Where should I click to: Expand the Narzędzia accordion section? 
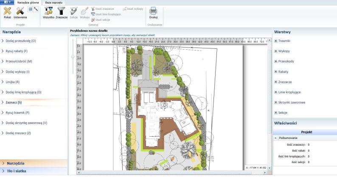[x=34, y=163]
